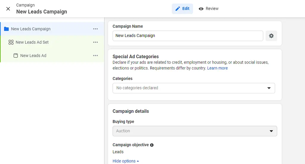The image size is (305, 164).
Task: Open the Special Ad Categories dropdown
Action: (194, 88)
